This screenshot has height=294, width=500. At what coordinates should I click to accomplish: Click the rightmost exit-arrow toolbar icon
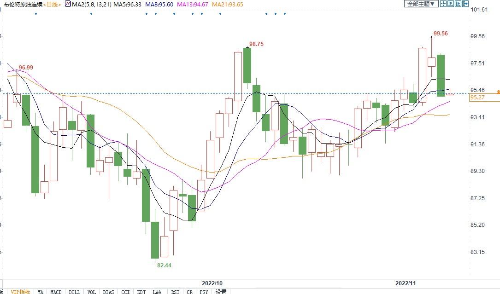pyautogui.click(x=465, y=4)
